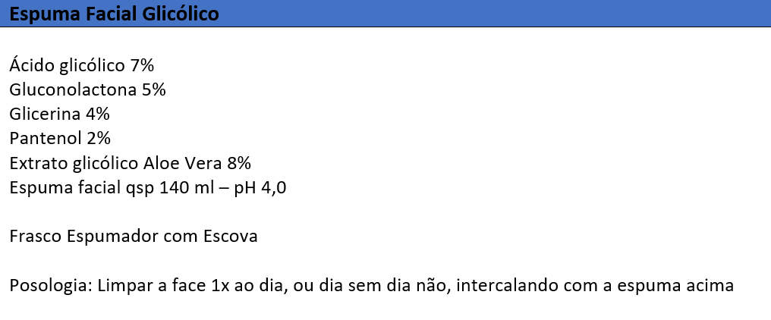Click the blue header bar
The image size is (771, 320).
[385, 14]
